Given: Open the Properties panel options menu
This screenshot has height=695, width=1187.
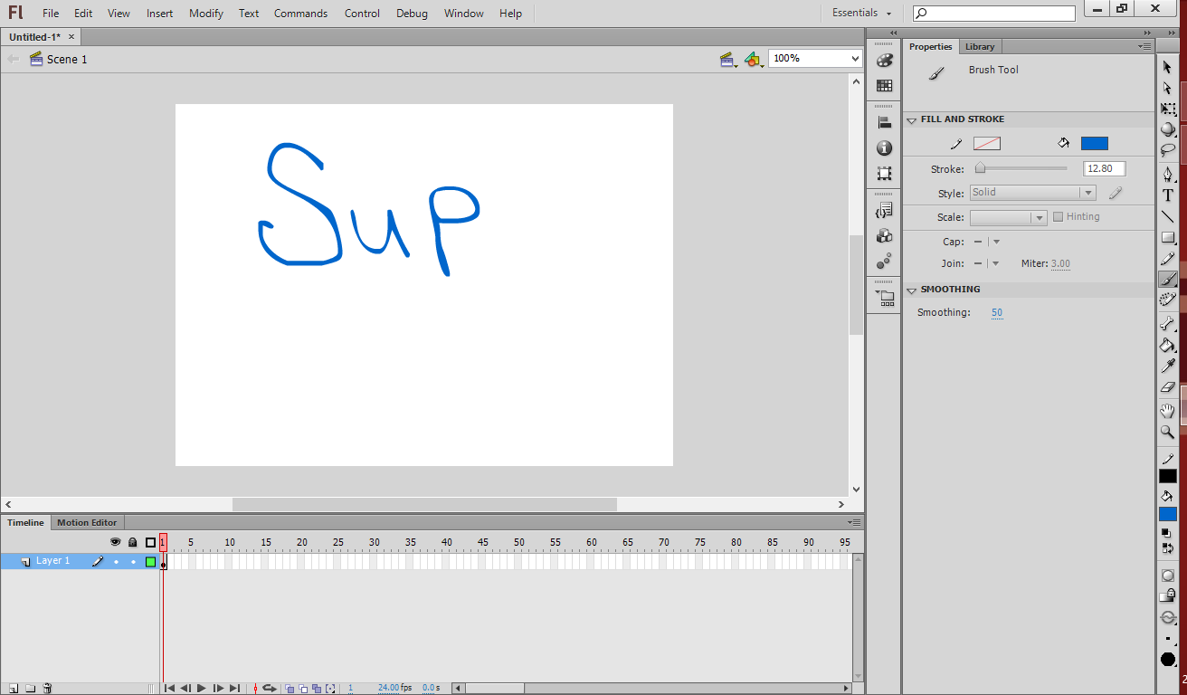Looking at the screenshot, I should tap(1144, 46).
